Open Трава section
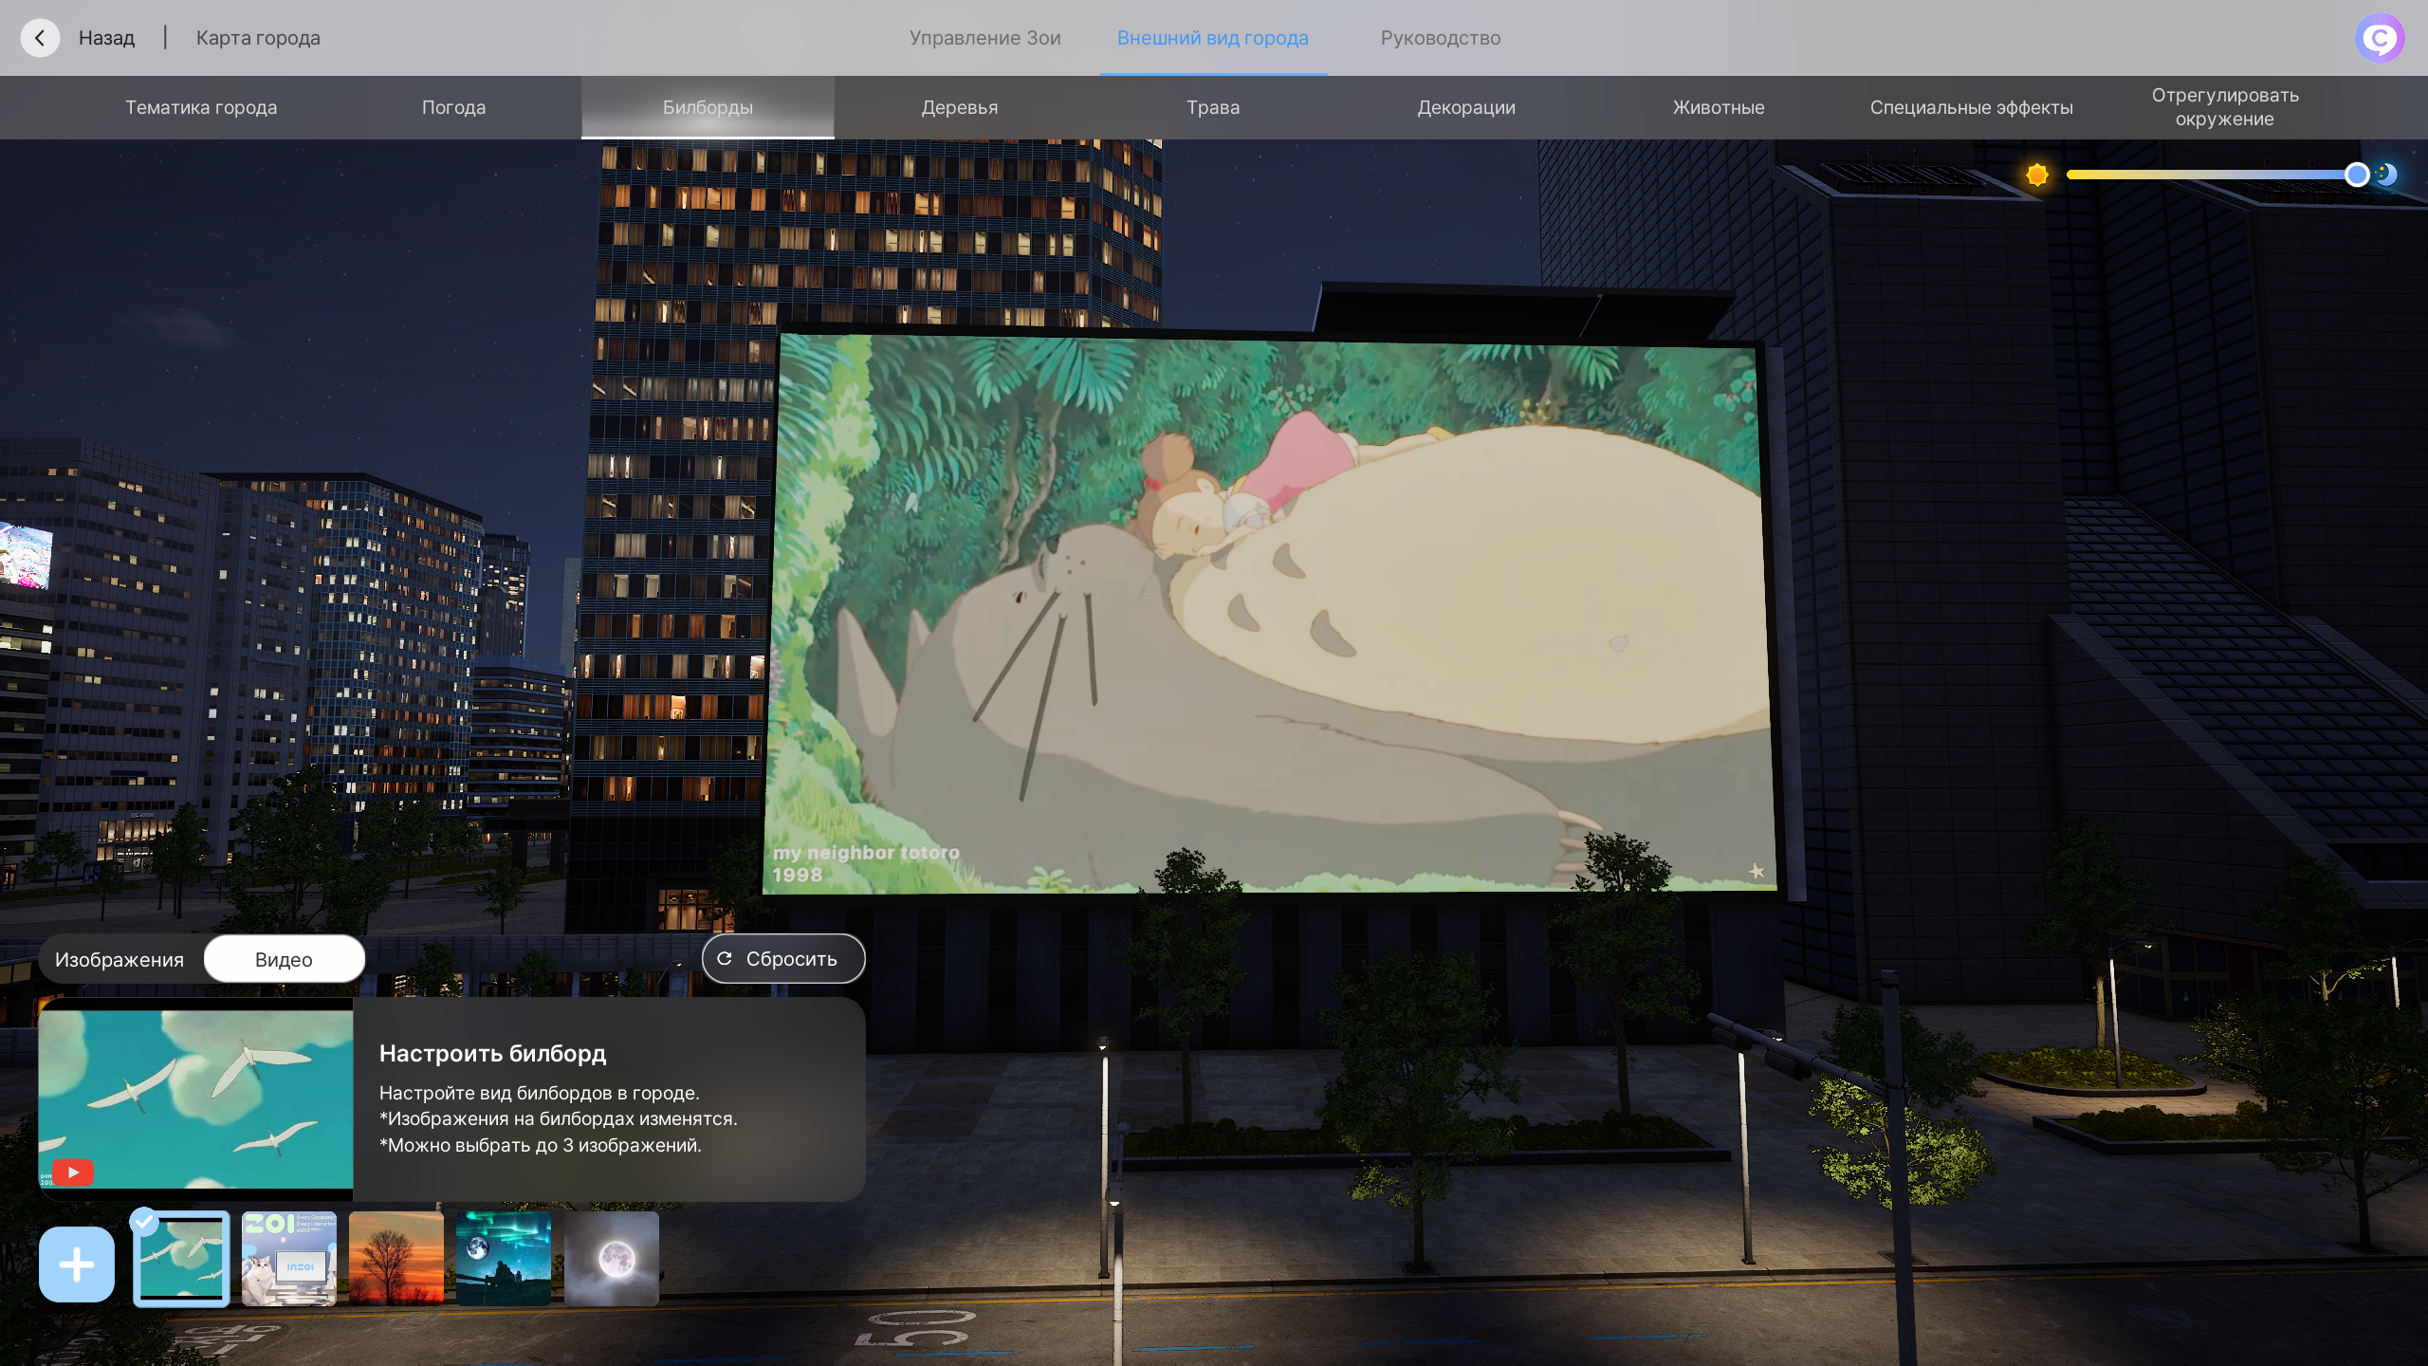Screen dimensions: 2428x1366 [x=1213, y=107]
